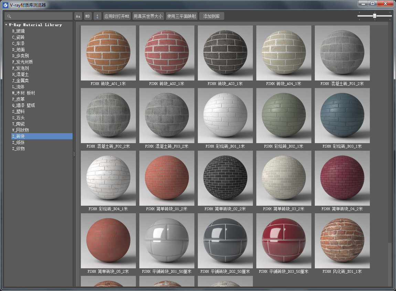Click the up-down arrow sort icon

click(97, 16)
